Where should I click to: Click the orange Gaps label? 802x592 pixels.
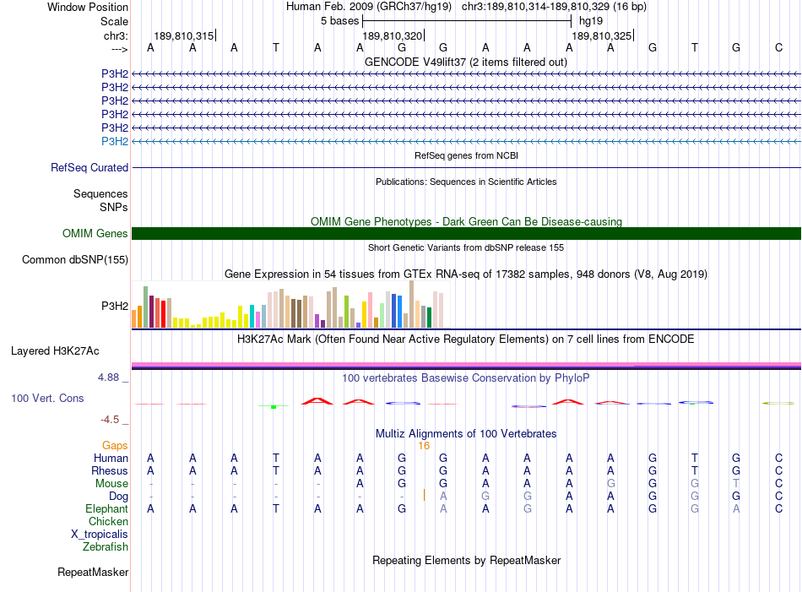pyautogui.click(x=115, y=446)
